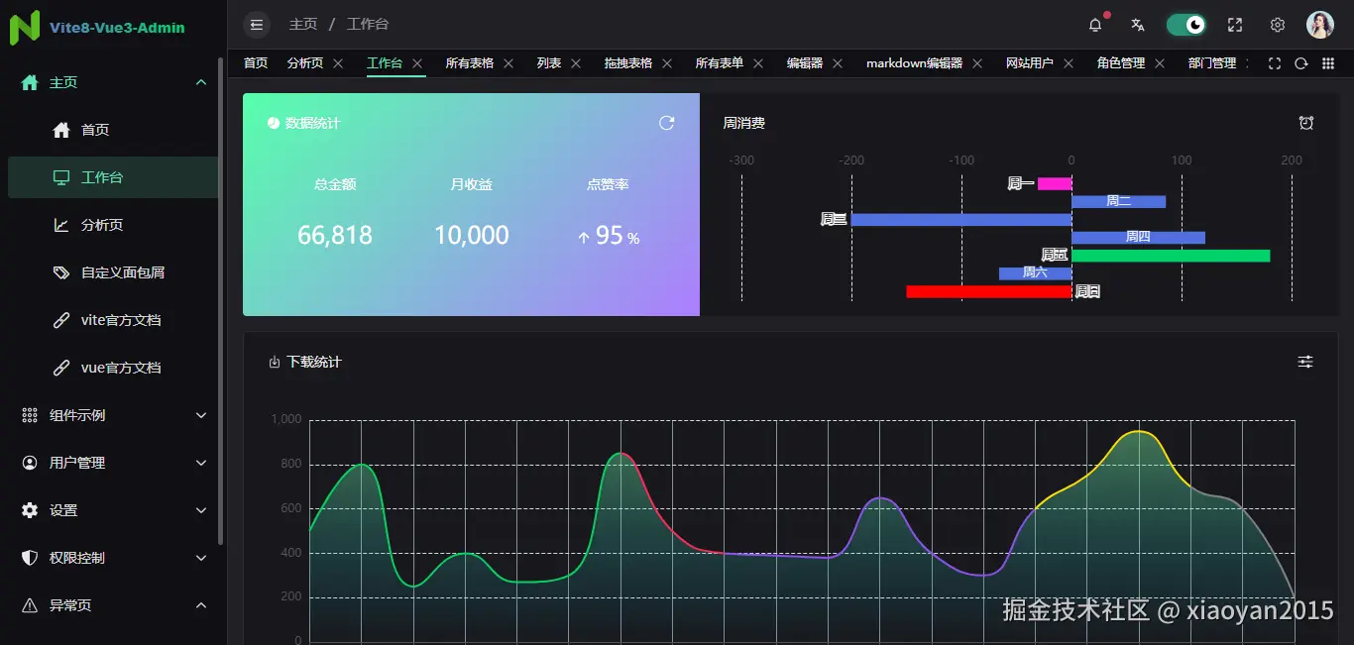The width and height of the screenshot is (1354, 645).
Task: Close the 列表 tab
Action: pyautogui.click(x=576, y=63)
